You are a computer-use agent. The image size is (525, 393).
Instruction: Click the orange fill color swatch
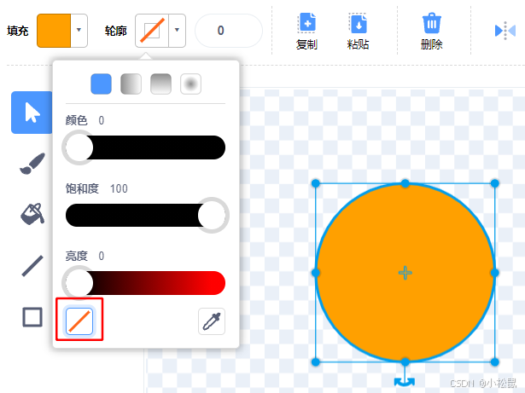(x=54, y=31)
